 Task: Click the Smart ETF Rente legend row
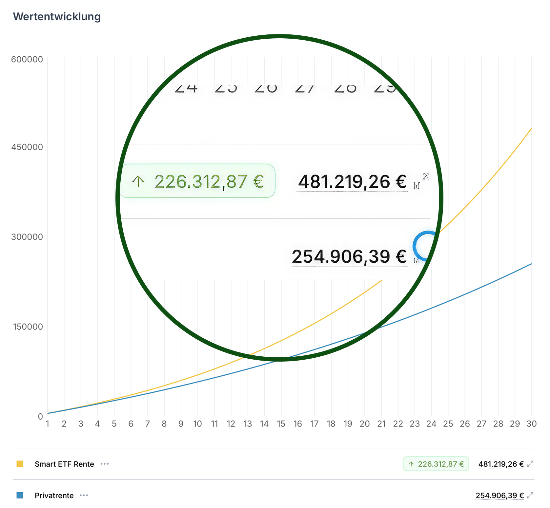[64, 464]
